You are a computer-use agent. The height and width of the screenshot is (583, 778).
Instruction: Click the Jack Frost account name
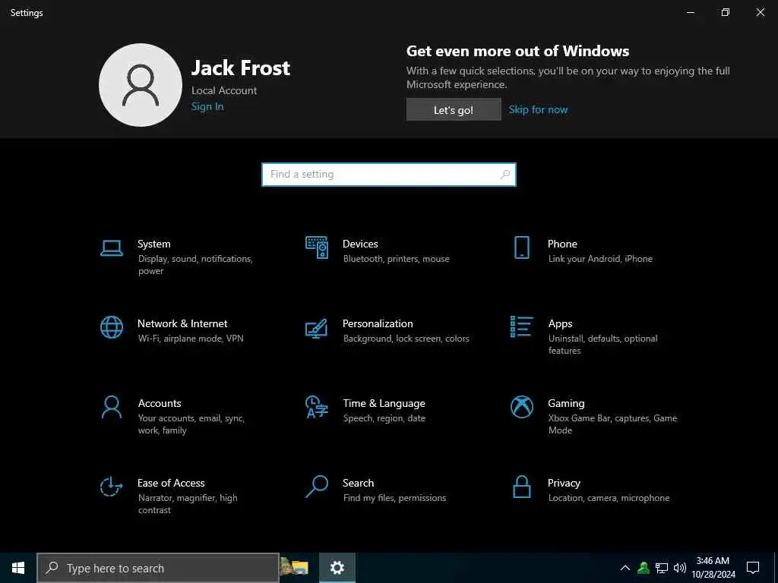(x=241, y=68)
